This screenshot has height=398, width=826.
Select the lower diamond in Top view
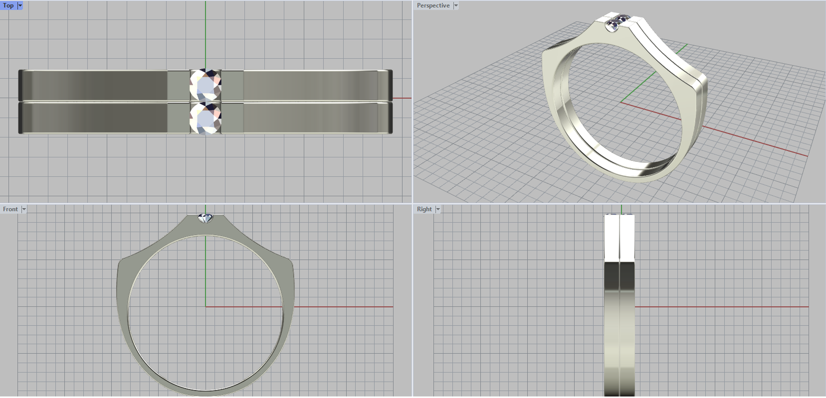click(205, 118)
